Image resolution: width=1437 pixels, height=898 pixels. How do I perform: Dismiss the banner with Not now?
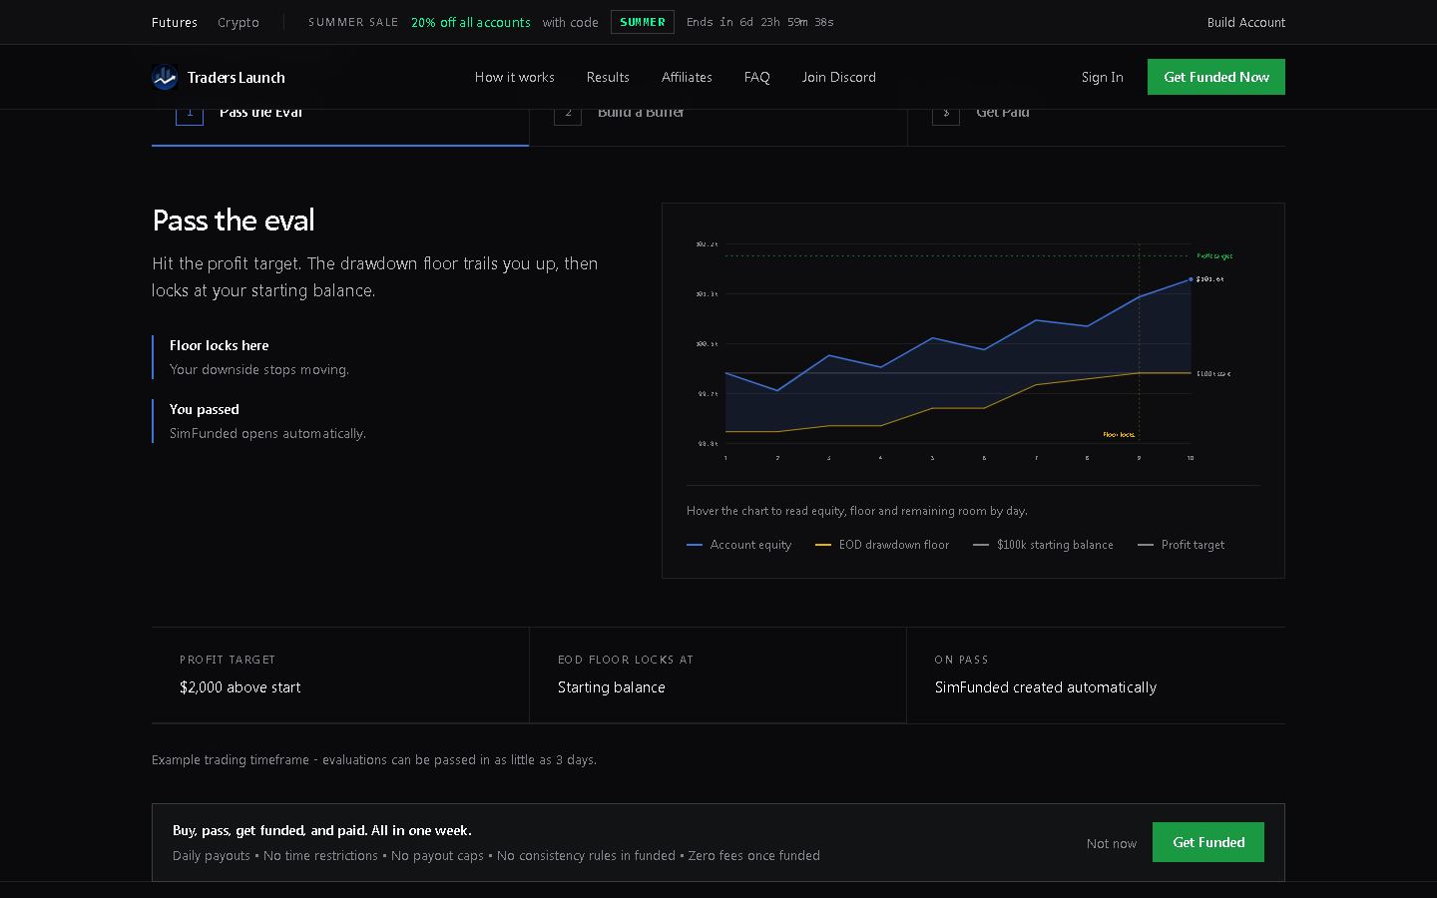(1112, 843)
